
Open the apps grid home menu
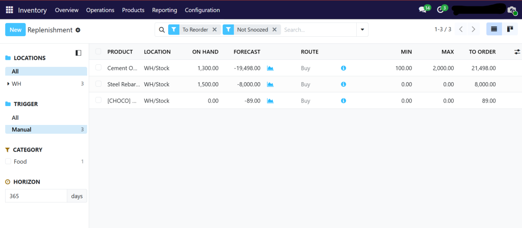(x=9, y=10)
